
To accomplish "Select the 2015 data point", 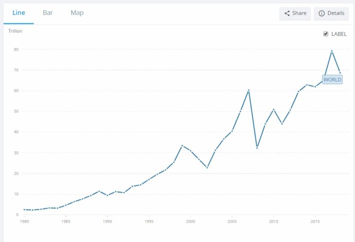I will point(315,86).
